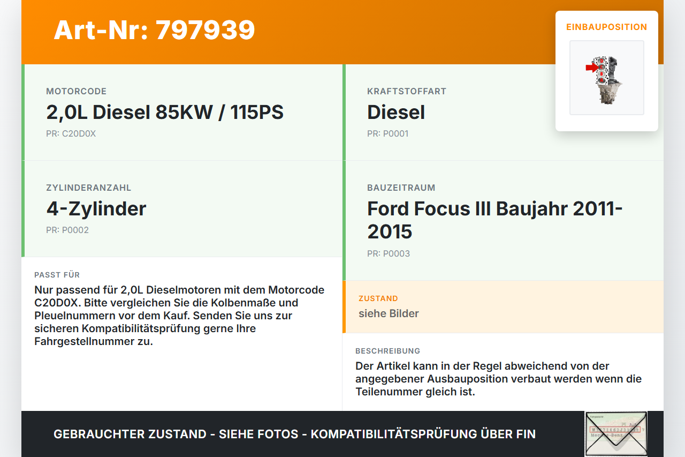
Task: Click the engine installation position image
Action: click(607, 78)
